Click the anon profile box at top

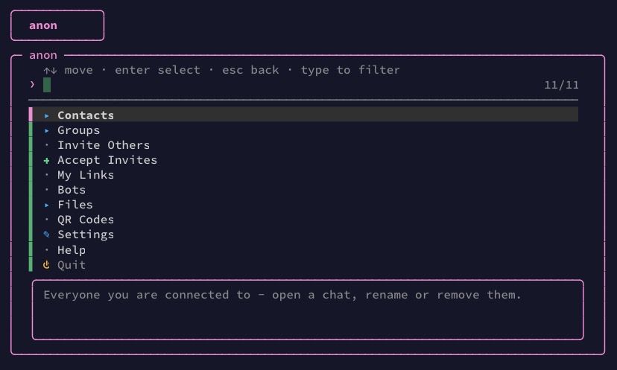[57, 25]
